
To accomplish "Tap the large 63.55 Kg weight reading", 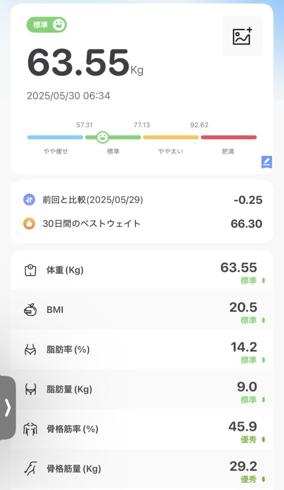I will (x=85, y=63).
